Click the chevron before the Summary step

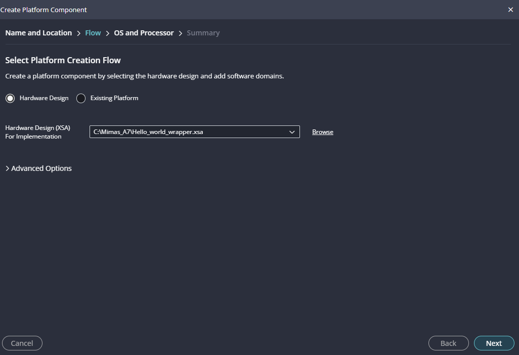pyautogui.click(x=181, y=33)
